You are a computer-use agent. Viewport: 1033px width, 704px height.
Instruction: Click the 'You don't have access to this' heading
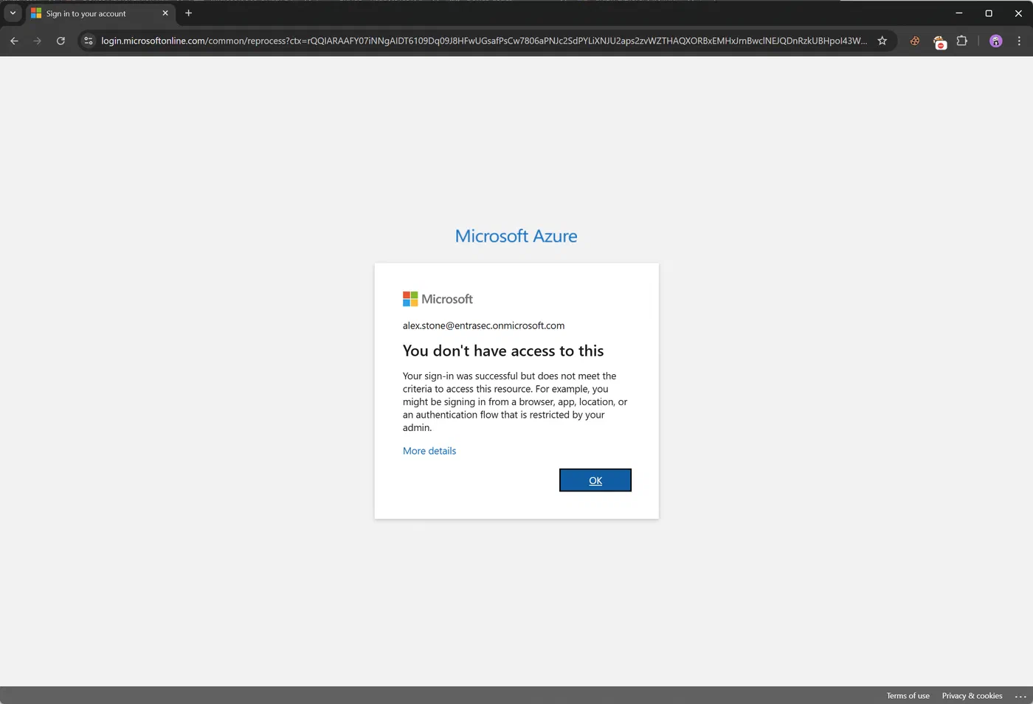[x=503, y=351]
